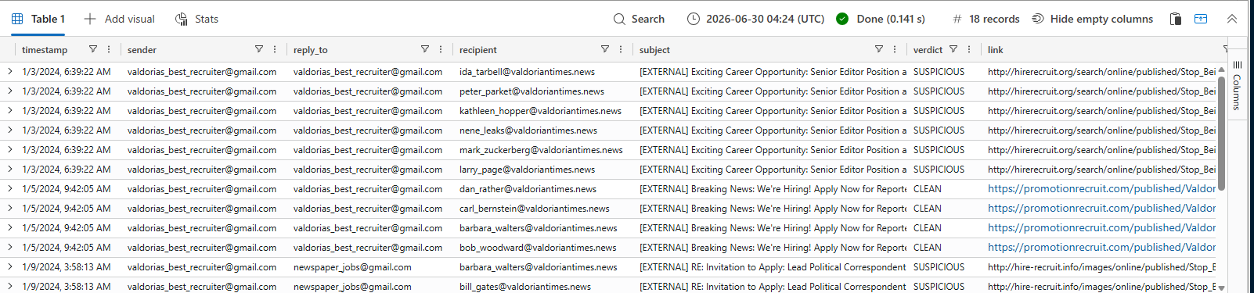The image size is (1254, 293).
Task: Select cell ida_tarbell@valdoriantimes.news
Action: (527, 71)
